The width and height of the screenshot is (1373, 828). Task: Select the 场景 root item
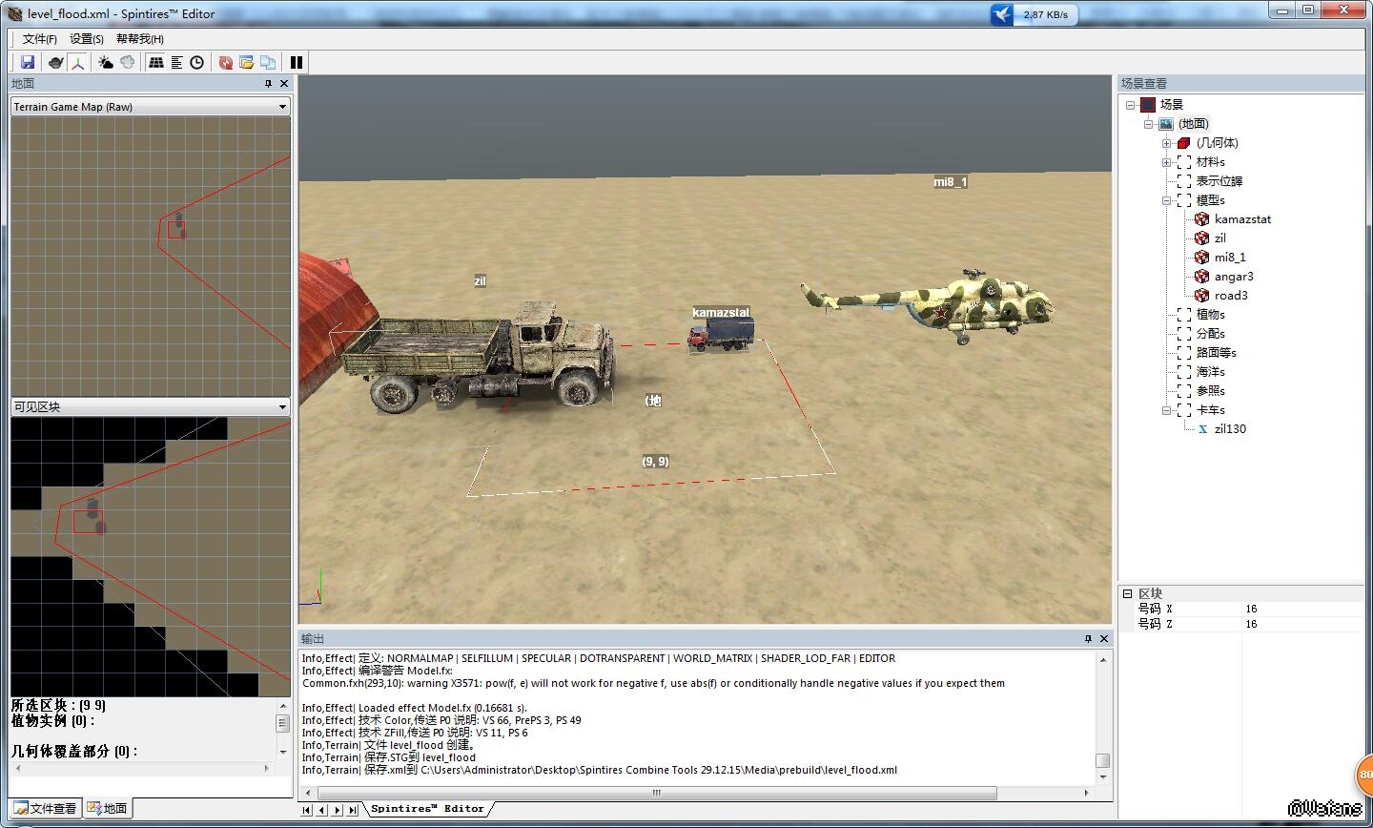pos(1172,105)
